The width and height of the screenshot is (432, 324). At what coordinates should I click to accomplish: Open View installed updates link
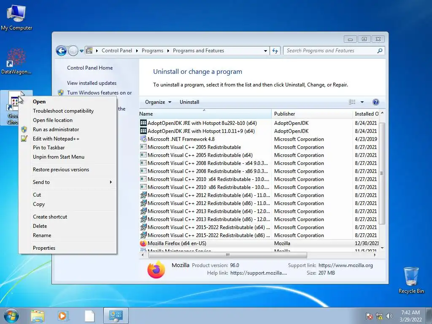click(92, 83)
